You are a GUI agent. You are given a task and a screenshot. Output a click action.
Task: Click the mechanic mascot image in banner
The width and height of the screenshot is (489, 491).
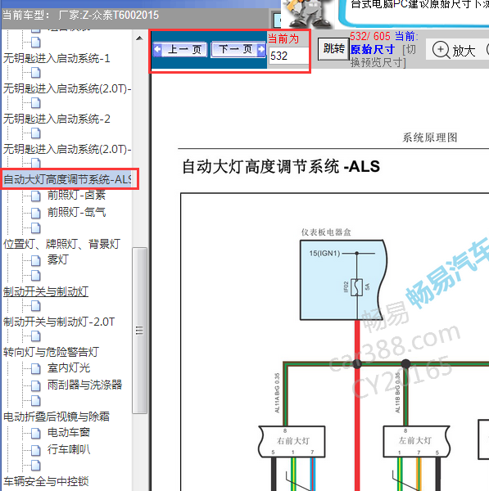[308, 14]
